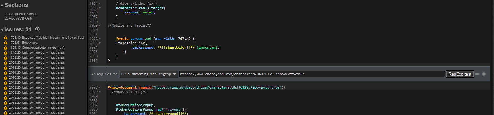Remove this applies-to rule with minus
Image resolution: width=494 pixels, height=115 pixels.
[477, 74]
